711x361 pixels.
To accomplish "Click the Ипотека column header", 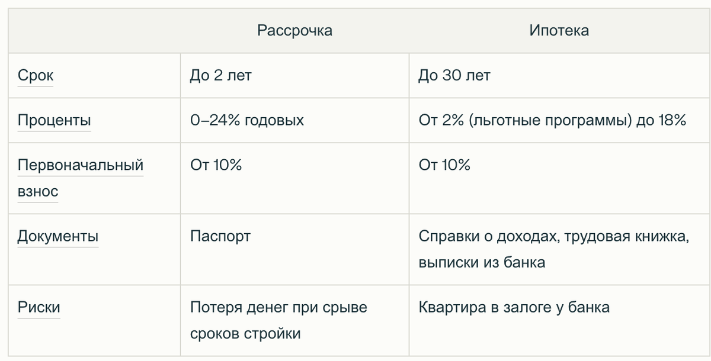I will click(559, 31).
